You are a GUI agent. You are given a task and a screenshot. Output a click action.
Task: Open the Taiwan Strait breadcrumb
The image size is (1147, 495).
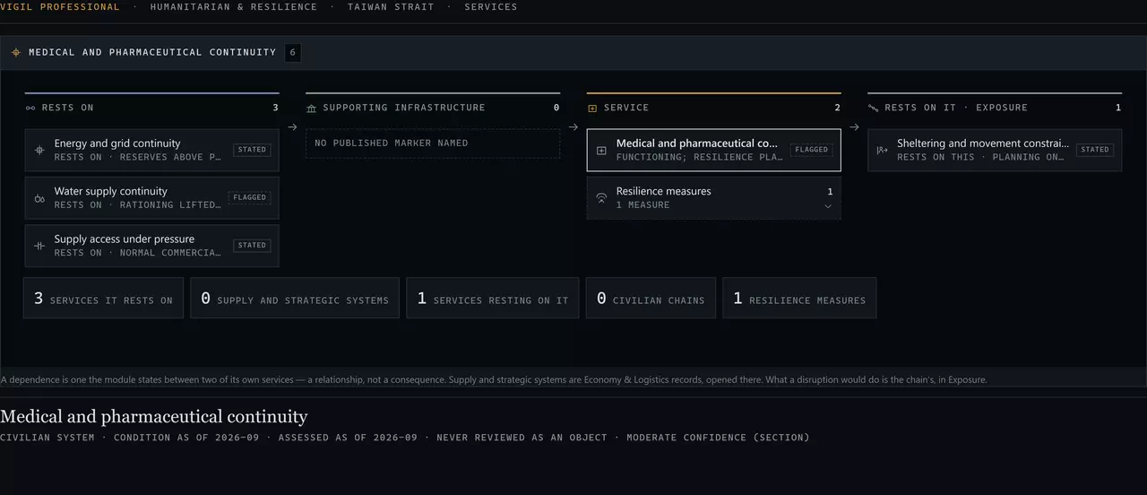click(391, 7)
